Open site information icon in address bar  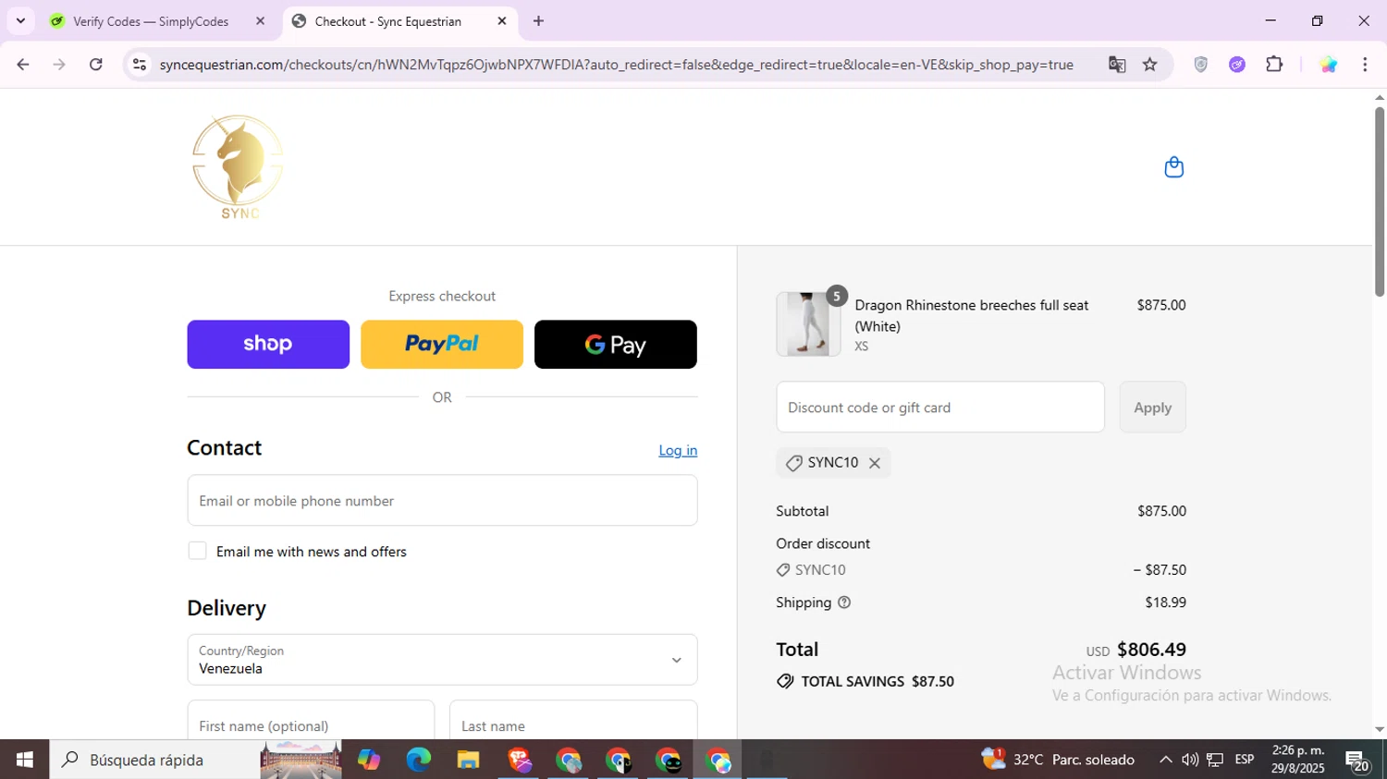(x=140, y=65)
